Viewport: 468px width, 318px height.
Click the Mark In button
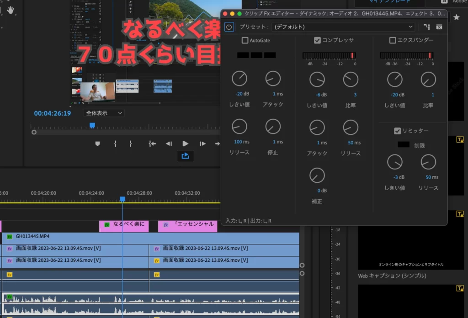tap(115, 144)
